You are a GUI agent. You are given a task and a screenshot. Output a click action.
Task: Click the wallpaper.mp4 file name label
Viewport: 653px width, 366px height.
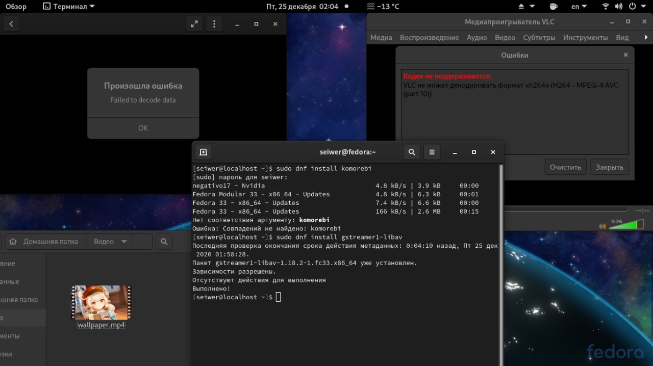pos(101,325)
